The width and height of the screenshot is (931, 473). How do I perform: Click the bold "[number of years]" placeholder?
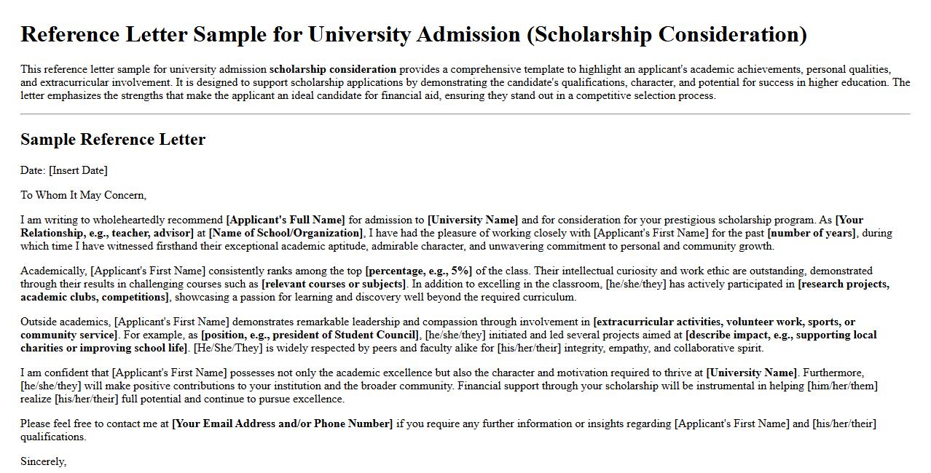click(812, 233)
